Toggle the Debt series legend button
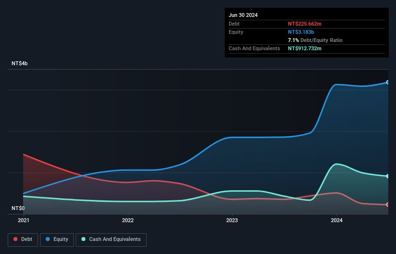396x254 pixels. [x=23, y=240]
